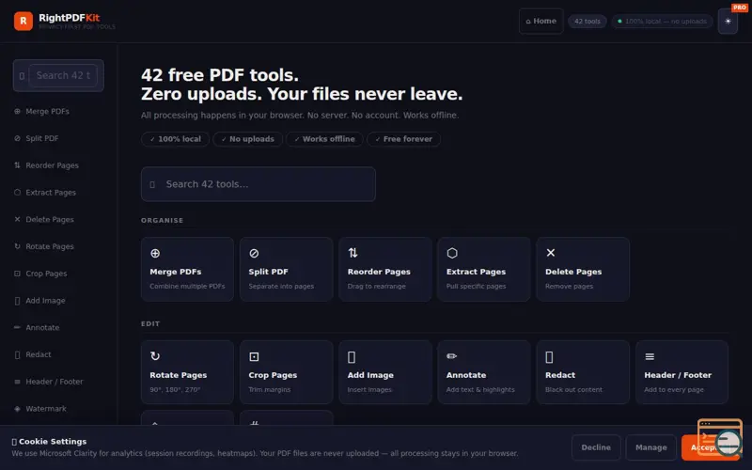752x470 pixels.
Task: Click the 100% local — no uploads status badge
Action: click(x=662, y=21)
